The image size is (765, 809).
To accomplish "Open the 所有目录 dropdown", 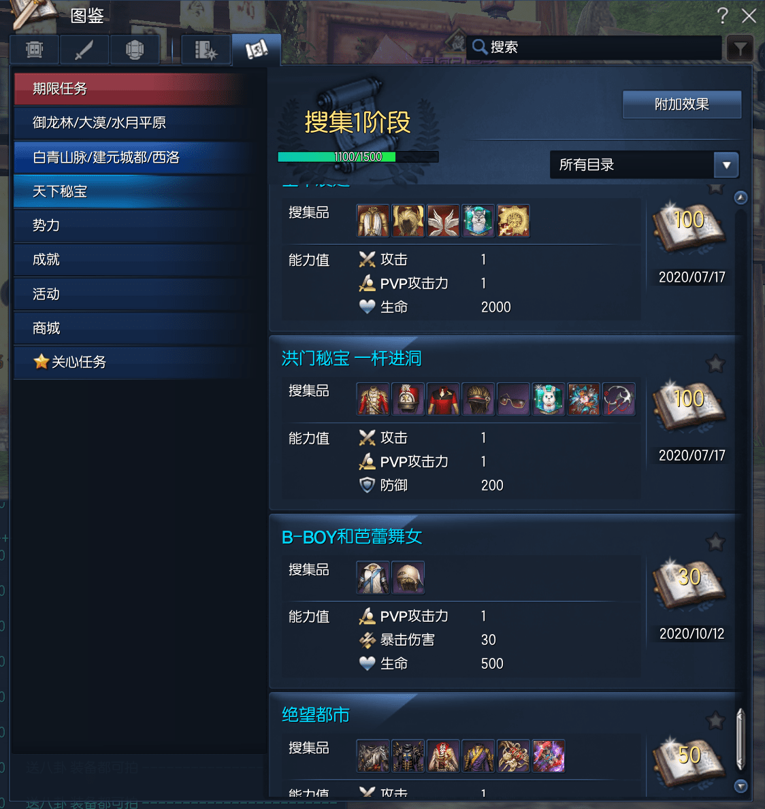I will point(645,165).
